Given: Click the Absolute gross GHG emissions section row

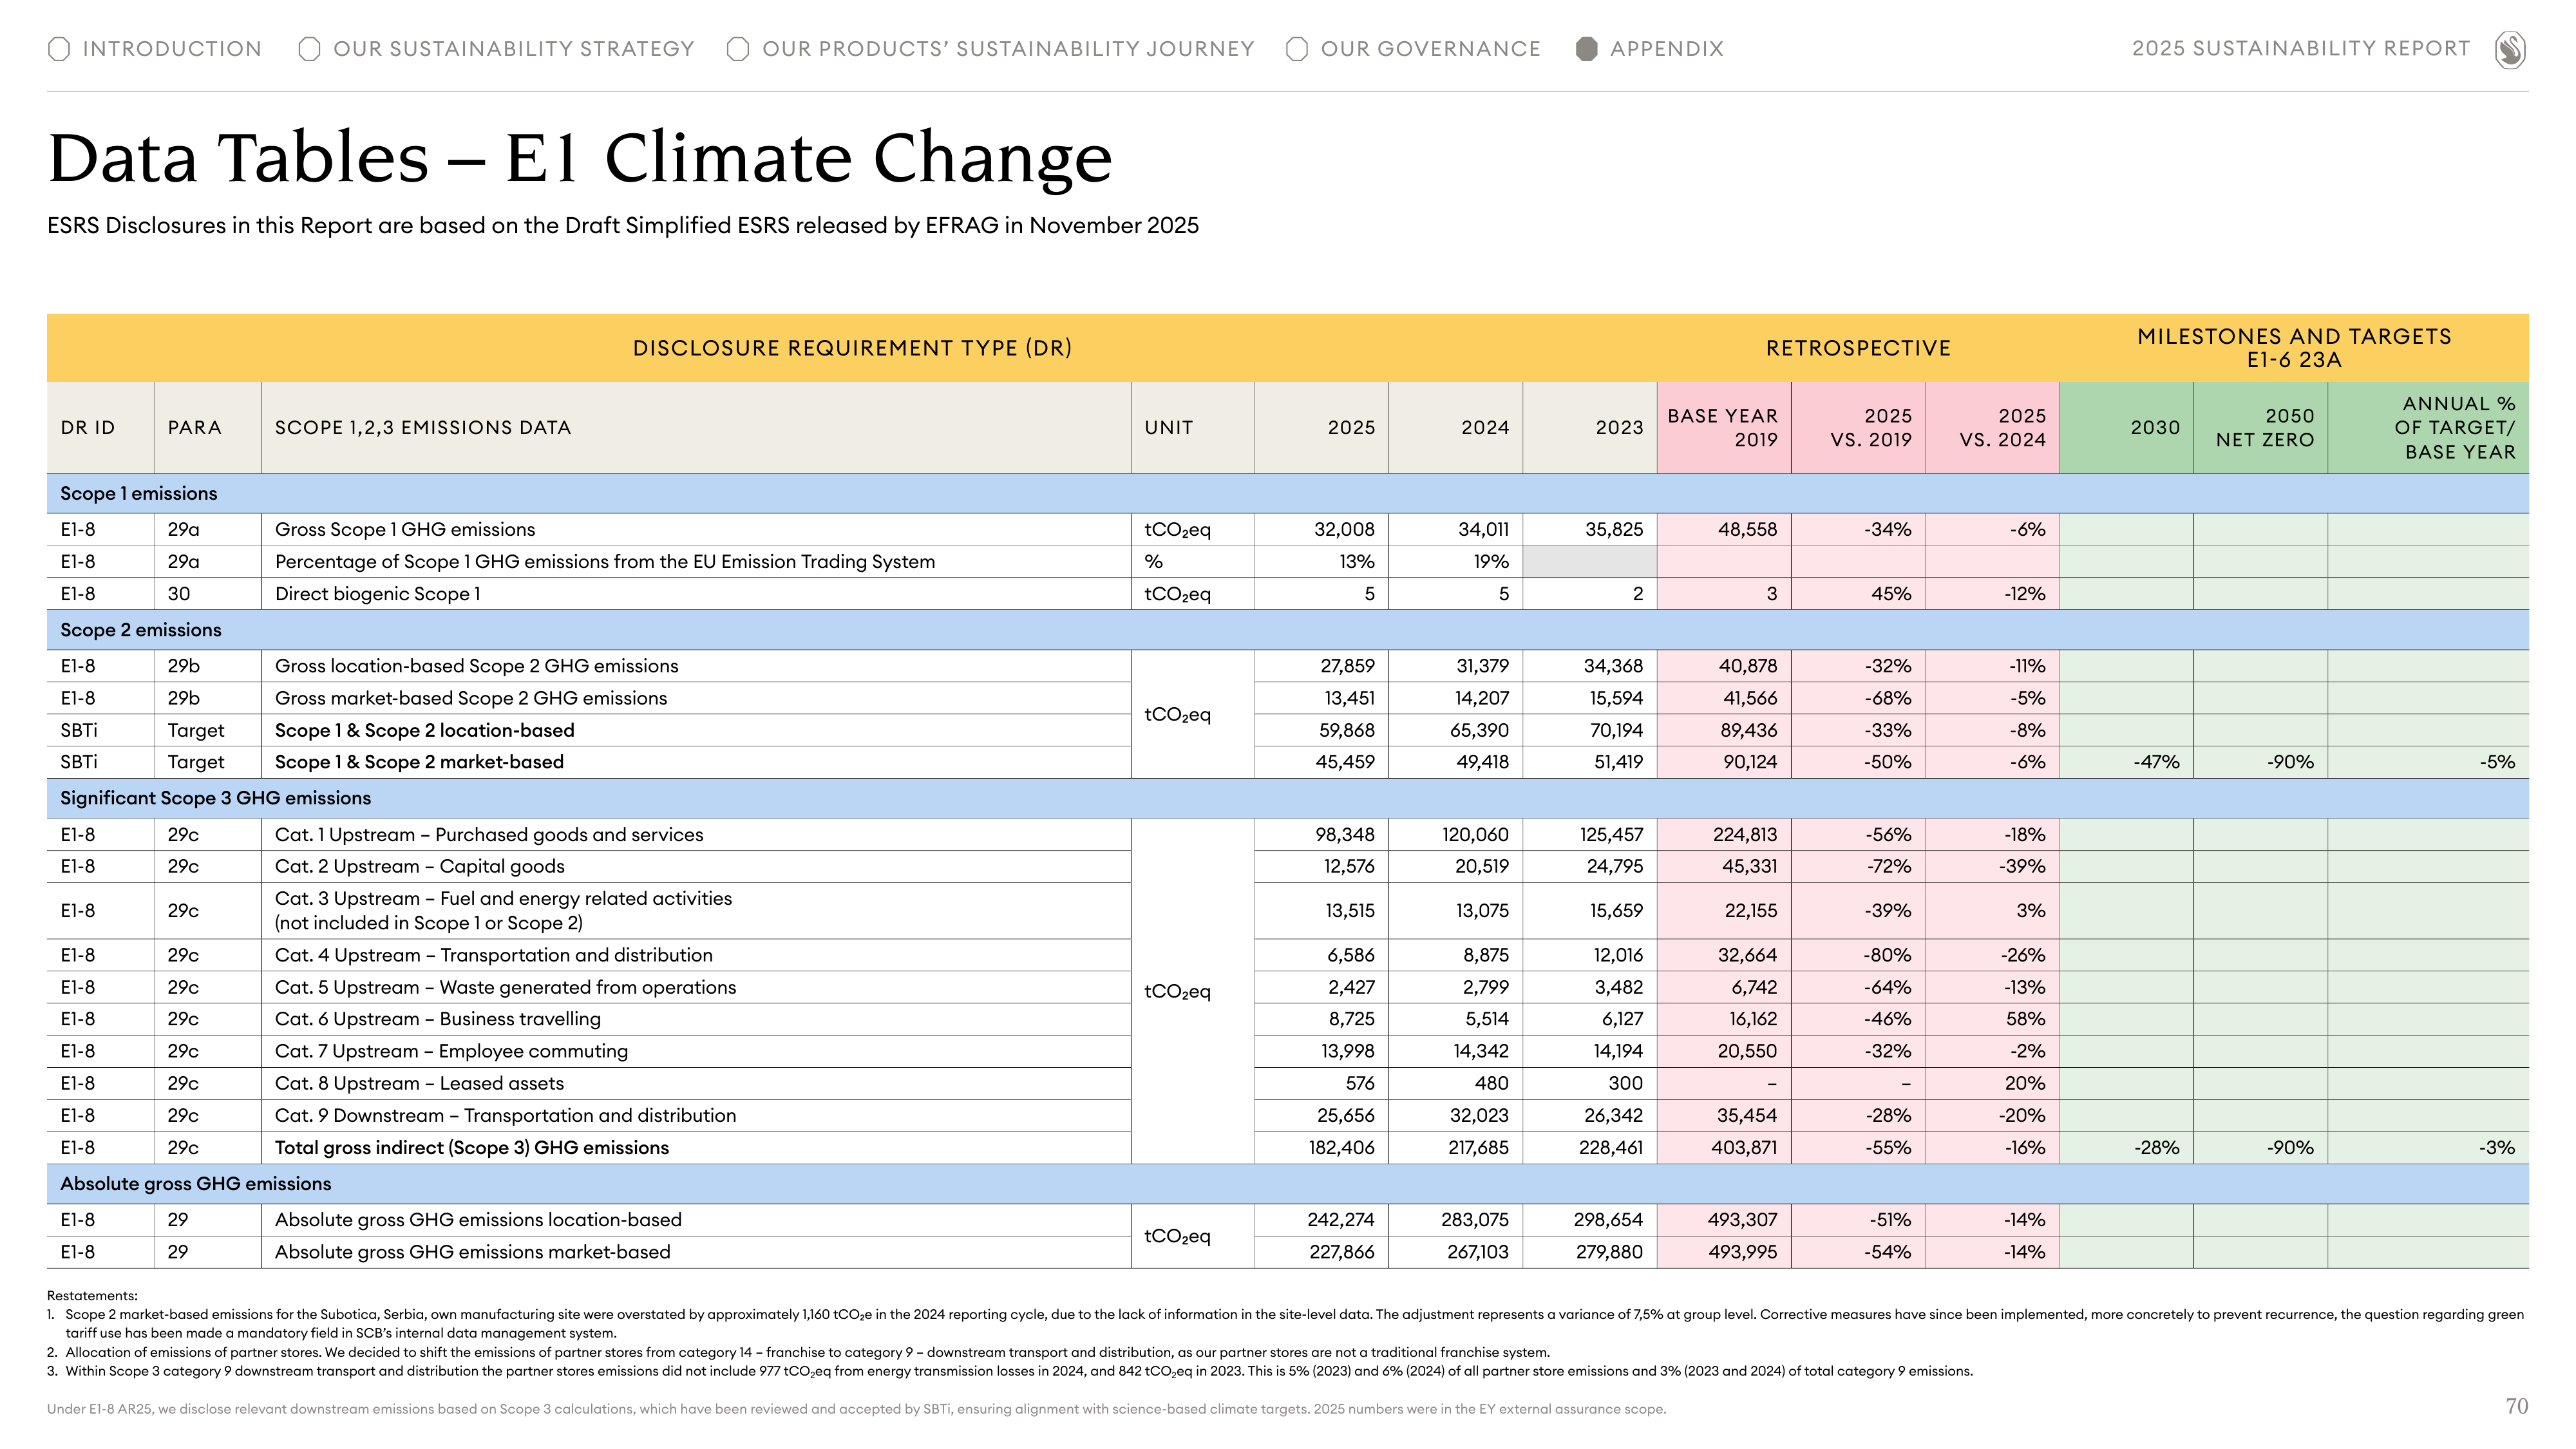Looking at the screenshot, I should coord(1288,1184).
